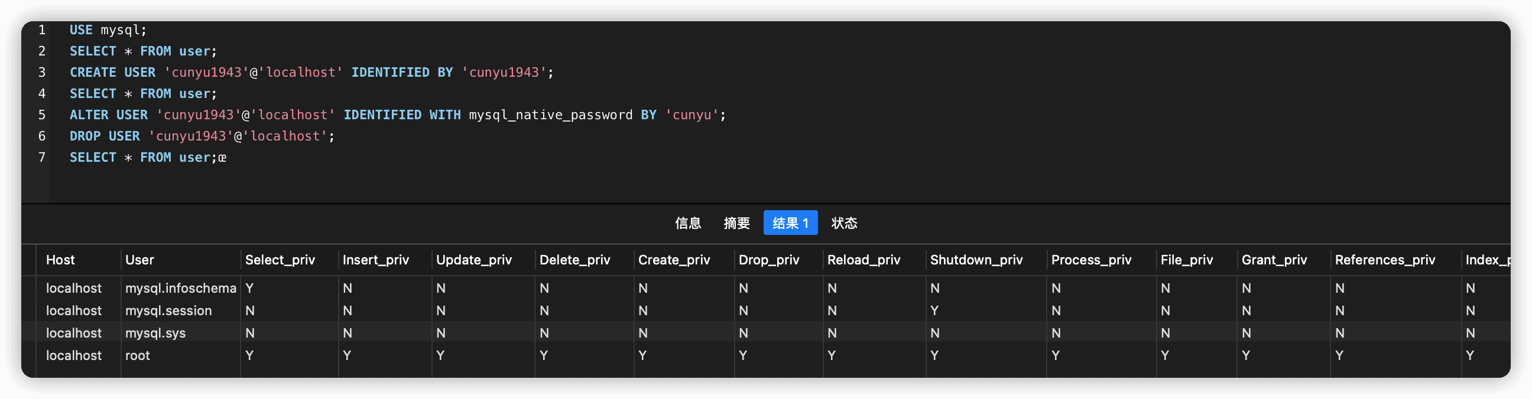Select the Select_priv column header
1532x399 pixels.
click(280, 260)
